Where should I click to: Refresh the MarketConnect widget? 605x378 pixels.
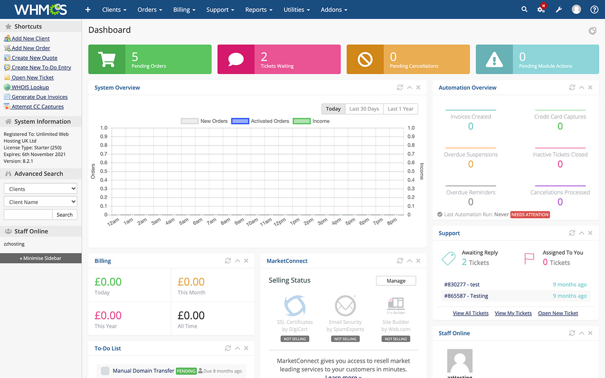pos(400,261)
